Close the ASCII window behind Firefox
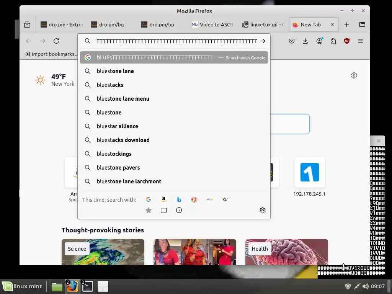This screenshot has width=392, height=294. 379,141
